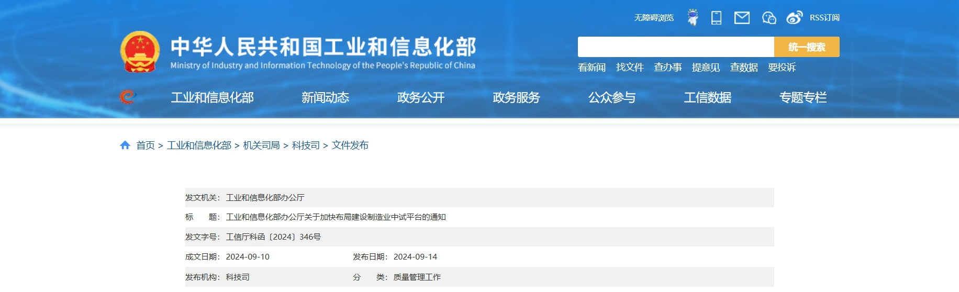Open the 公众参与 navigation menu
The height and width of the screenshot is (292, 959).
point(612,97)
